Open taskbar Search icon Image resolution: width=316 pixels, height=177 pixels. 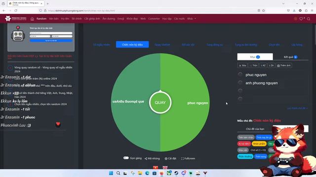click(118, 173)
